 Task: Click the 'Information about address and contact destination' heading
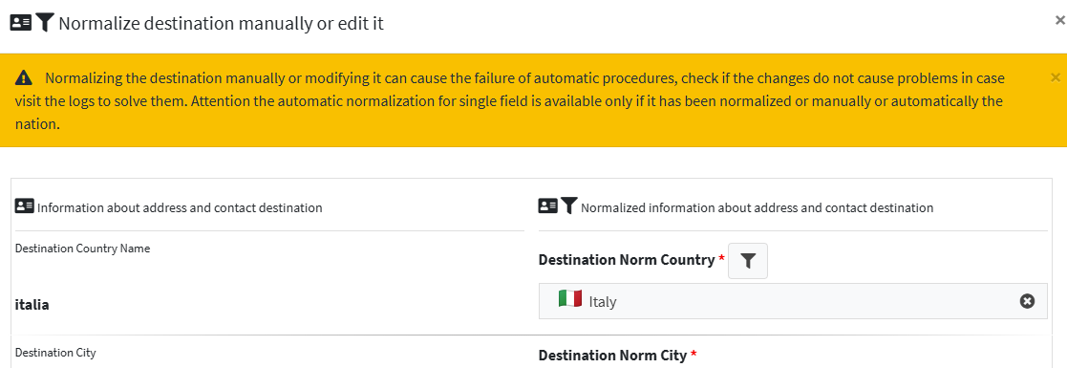[180, 207]
